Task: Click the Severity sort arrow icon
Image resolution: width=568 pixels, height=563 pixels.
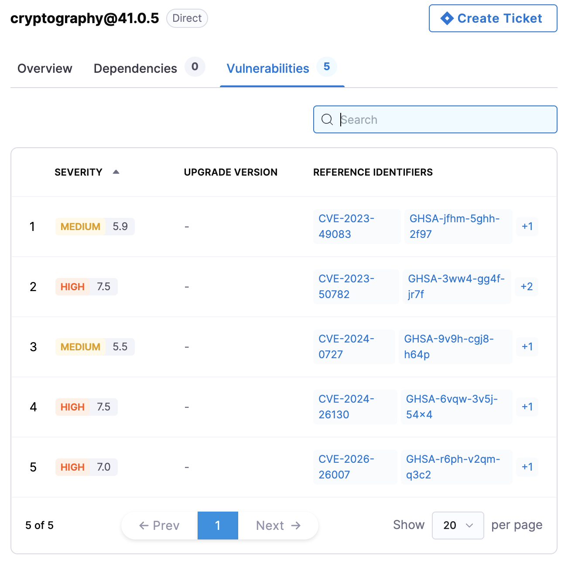Action: pos(116,172)
